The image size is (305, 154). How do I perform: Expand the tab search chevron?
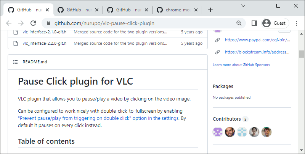[243, 6]
